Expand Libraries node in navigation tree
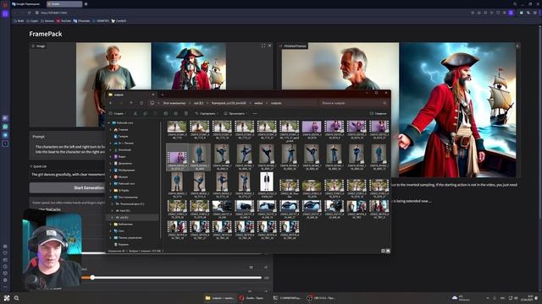 pos(111,224)
